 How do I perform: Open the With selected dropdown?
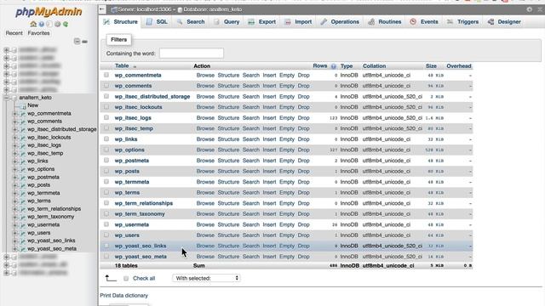pyautogui.click(x=206, y=278)
